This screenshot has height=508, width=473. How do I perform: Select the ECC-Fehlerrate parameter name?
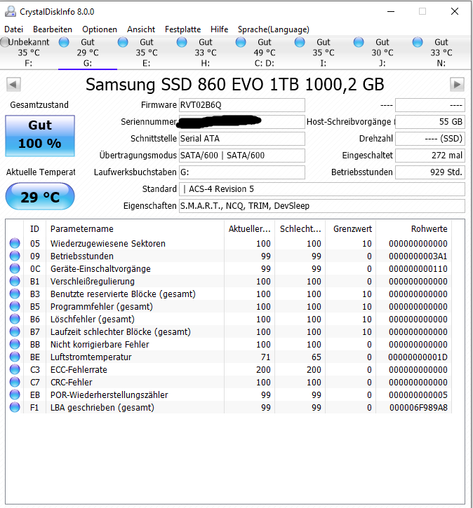(79, 370)
